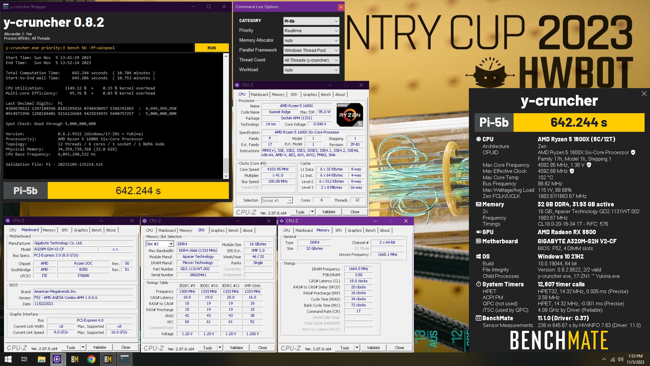Click the Part Number GD2.1131WT.002 field
Viewport: 650px width, 366px height.
coord(198,269)
